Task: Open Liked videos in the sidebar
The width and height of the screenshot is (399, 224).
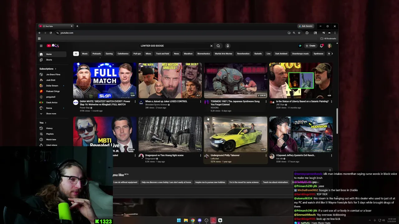Action: pyautogui.click(x=52, y=145)
